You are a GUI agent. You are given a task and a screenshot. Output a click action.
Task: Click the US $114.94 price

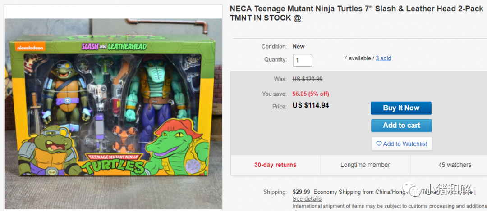point(311,105)
